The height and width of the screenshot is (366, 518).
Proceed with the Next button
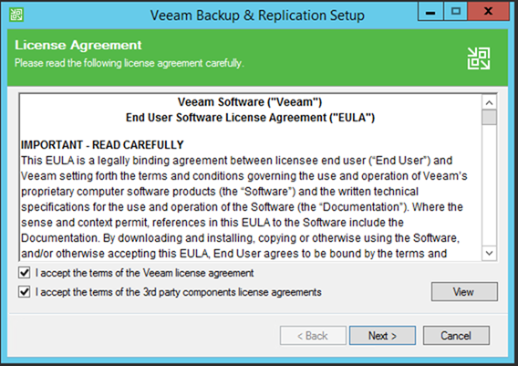point(382,336)
